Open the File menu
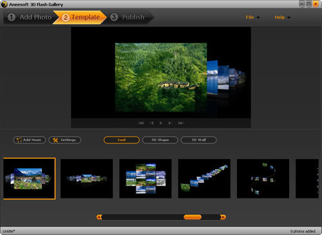Viewport: 322px width, 235px height. (x=252, y=17)
